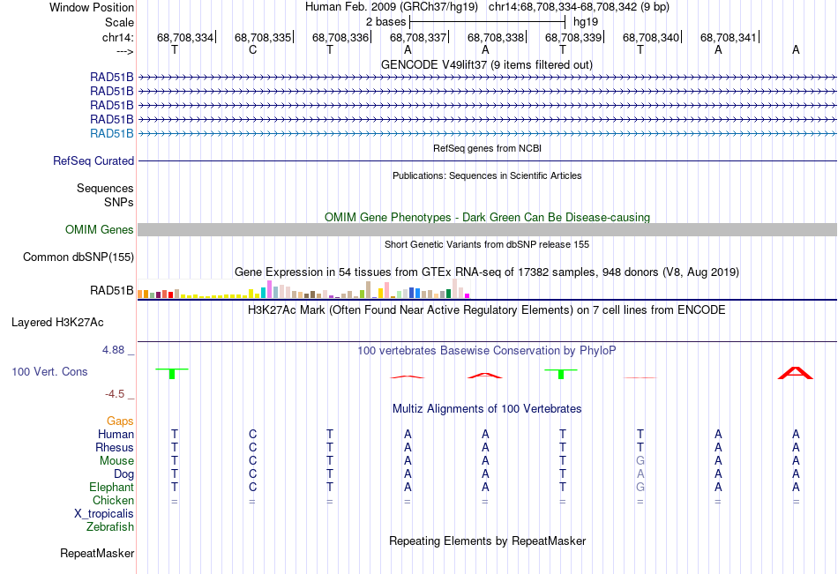The height and width of the screenshot is (574, 838).
Task: Click the C base in the ruler sequence
Action: click(x=252, y=49)
